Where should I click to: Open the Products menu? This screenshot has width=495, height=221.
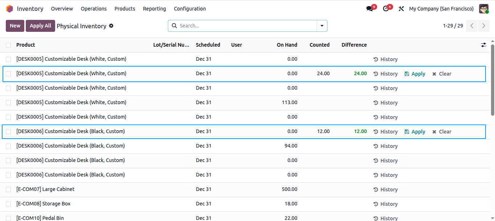click(x=125, y=9)
